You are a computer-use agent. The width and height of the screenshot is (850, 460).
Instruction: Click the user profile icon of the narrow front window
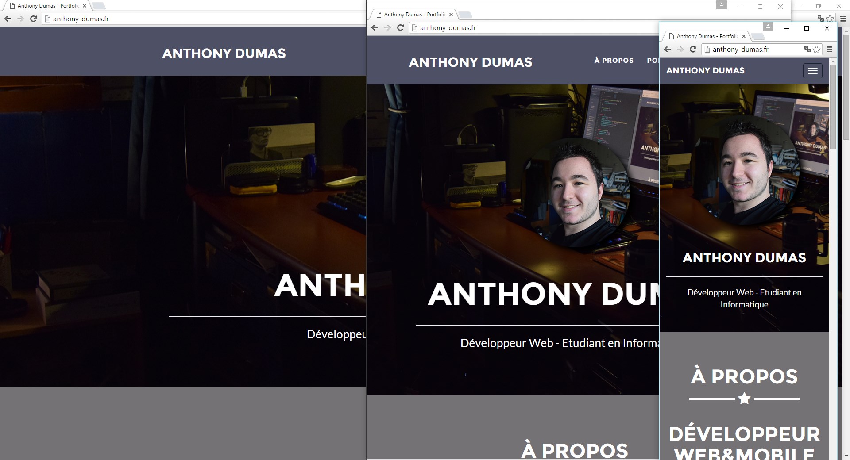(x=768, y=27)
